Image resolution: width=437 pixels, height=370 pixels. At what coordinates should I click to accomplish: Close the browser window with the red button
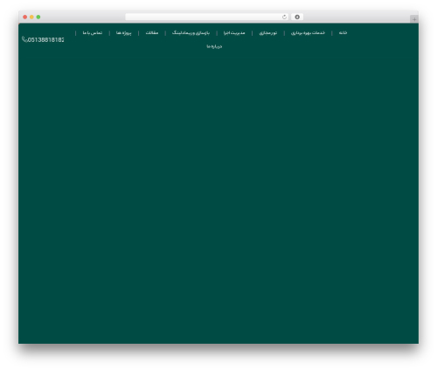(x=25, y=17)
